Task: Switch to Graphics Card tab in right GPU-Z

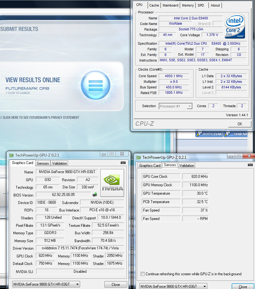Action: (150, 166)
